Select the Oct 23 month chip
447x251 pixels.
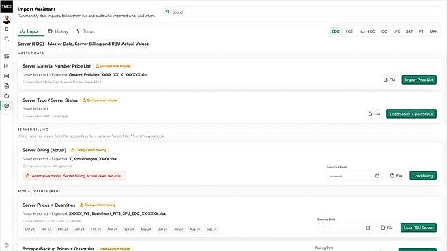pyautogui.click(x=30, y=229)
